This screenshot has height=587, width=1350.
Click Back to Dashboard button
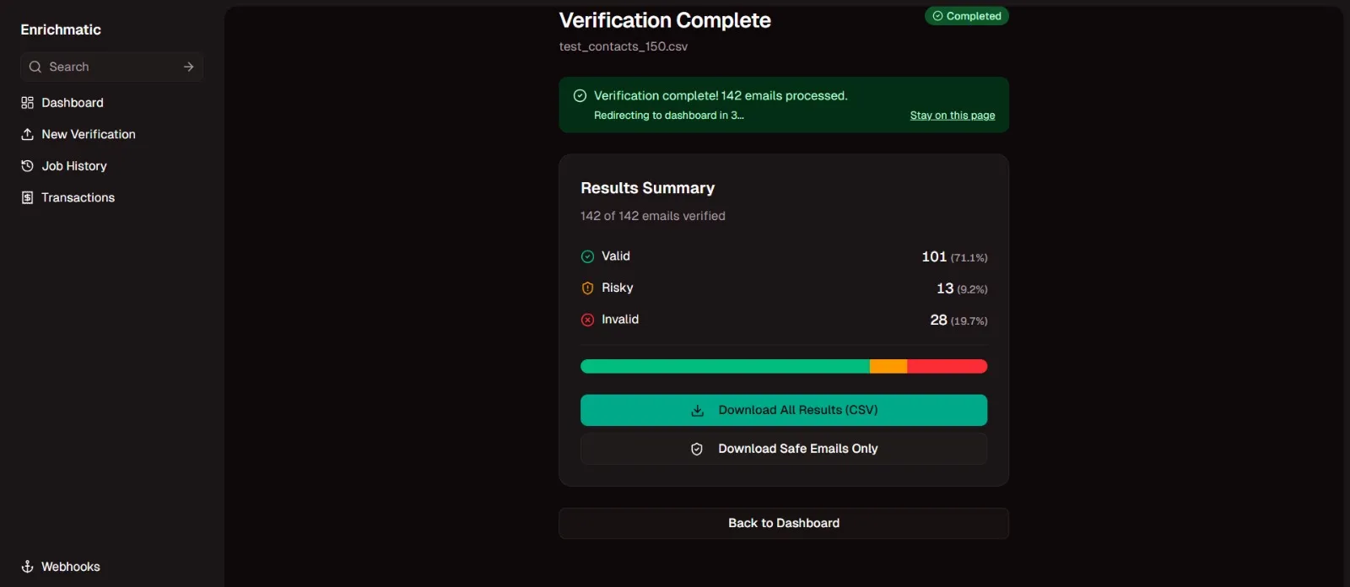(783, 523)
